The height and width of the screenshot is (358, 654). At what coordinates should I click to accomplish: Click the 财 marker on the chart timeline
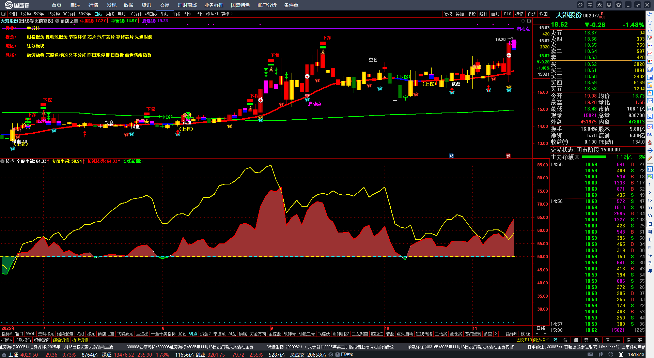click(451, 156)
